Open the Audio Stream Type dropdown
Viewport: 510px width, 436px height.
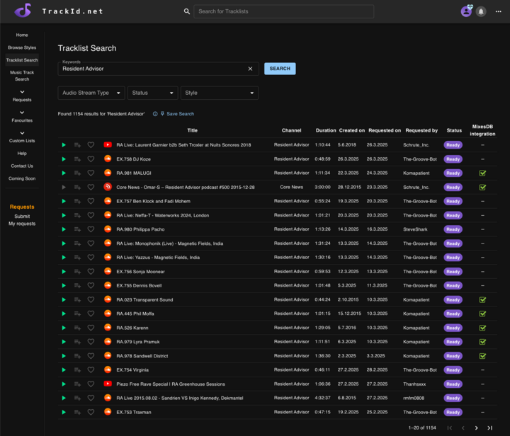point(91,93)
